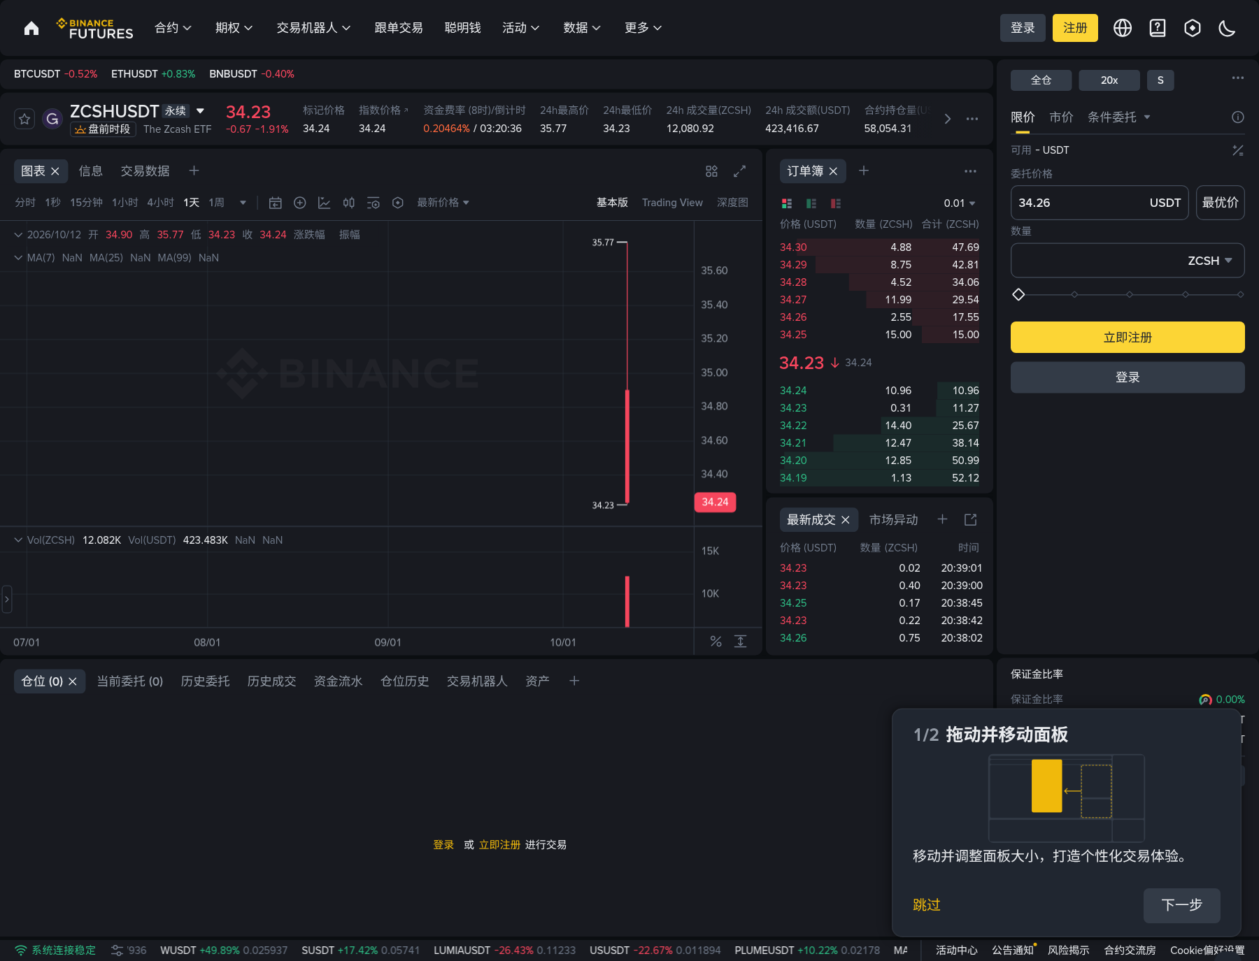Screen dimensions: 1259x961
Task: Open the ZCSHUSDT symbol selector arrow
Action: (200, 111)
